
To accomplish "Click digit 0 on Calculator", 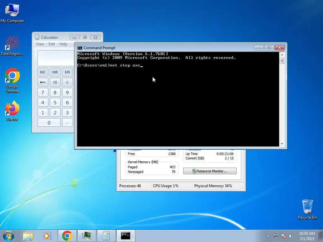I will (x=49, y=123).
